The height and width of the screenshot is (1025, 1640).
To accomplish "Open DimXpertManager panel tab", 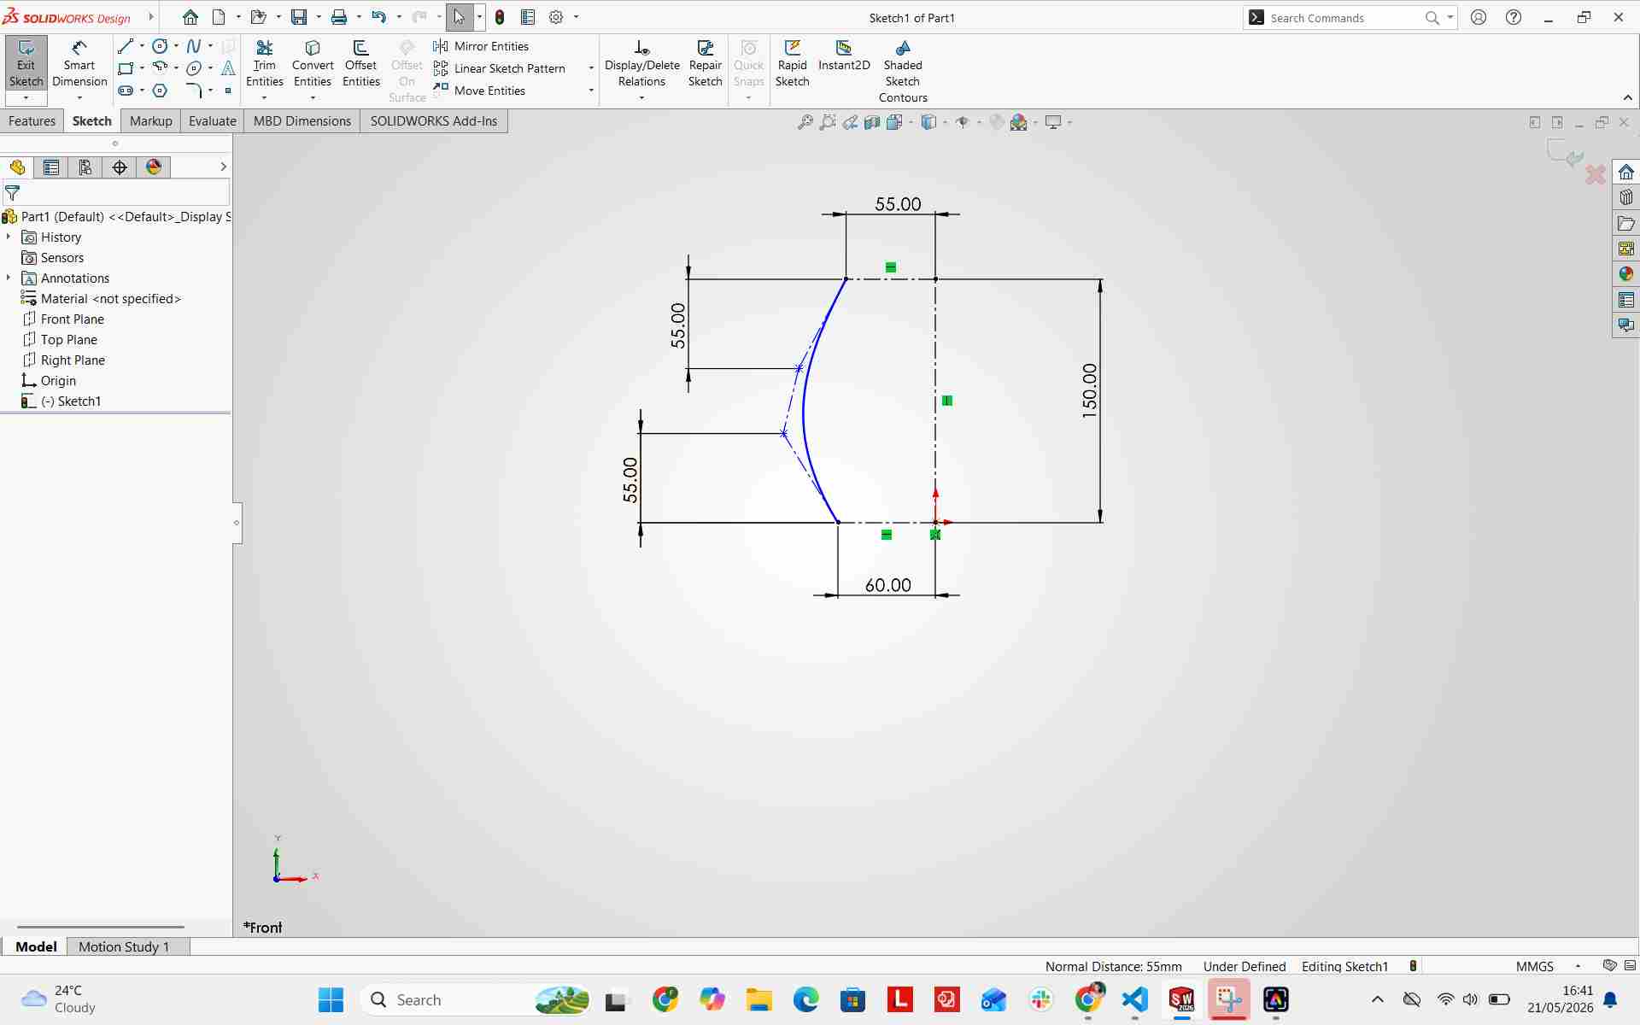I will (x=120, y=167).
